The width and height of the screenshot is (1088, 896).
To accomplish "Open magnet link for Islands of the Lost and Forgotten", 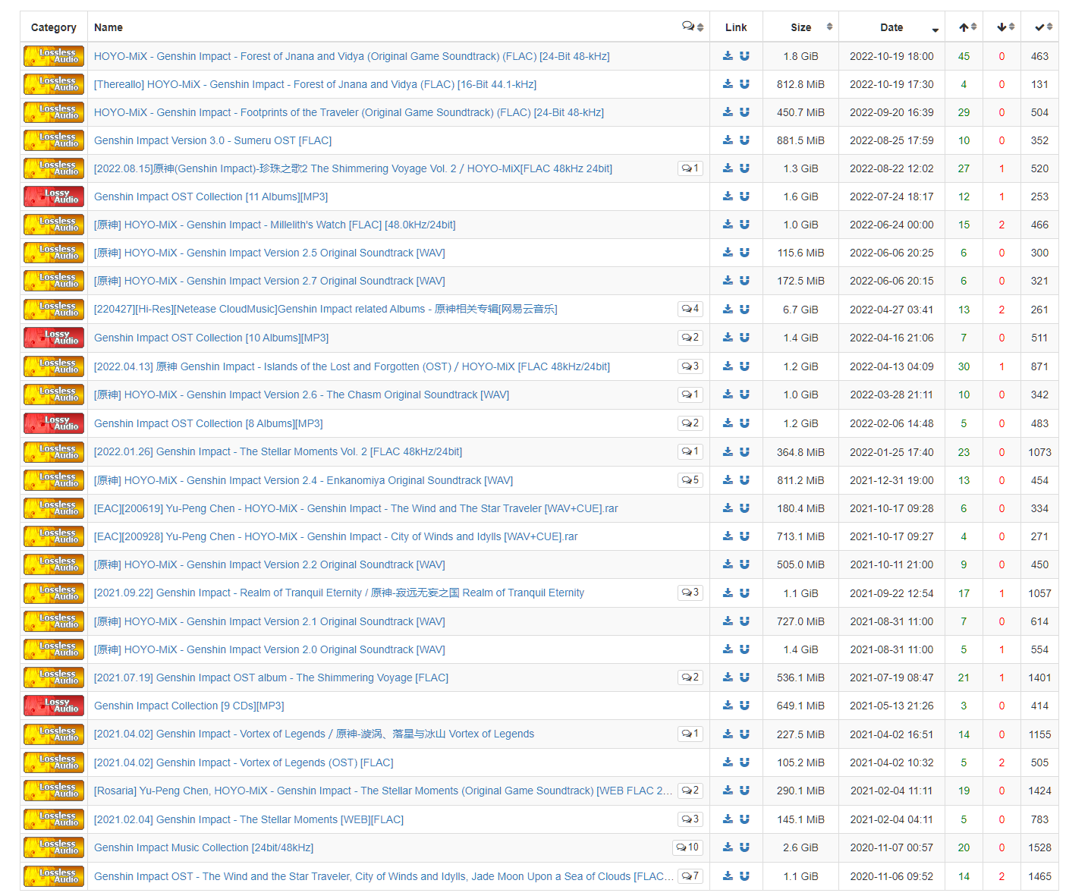I will (744, 366).
